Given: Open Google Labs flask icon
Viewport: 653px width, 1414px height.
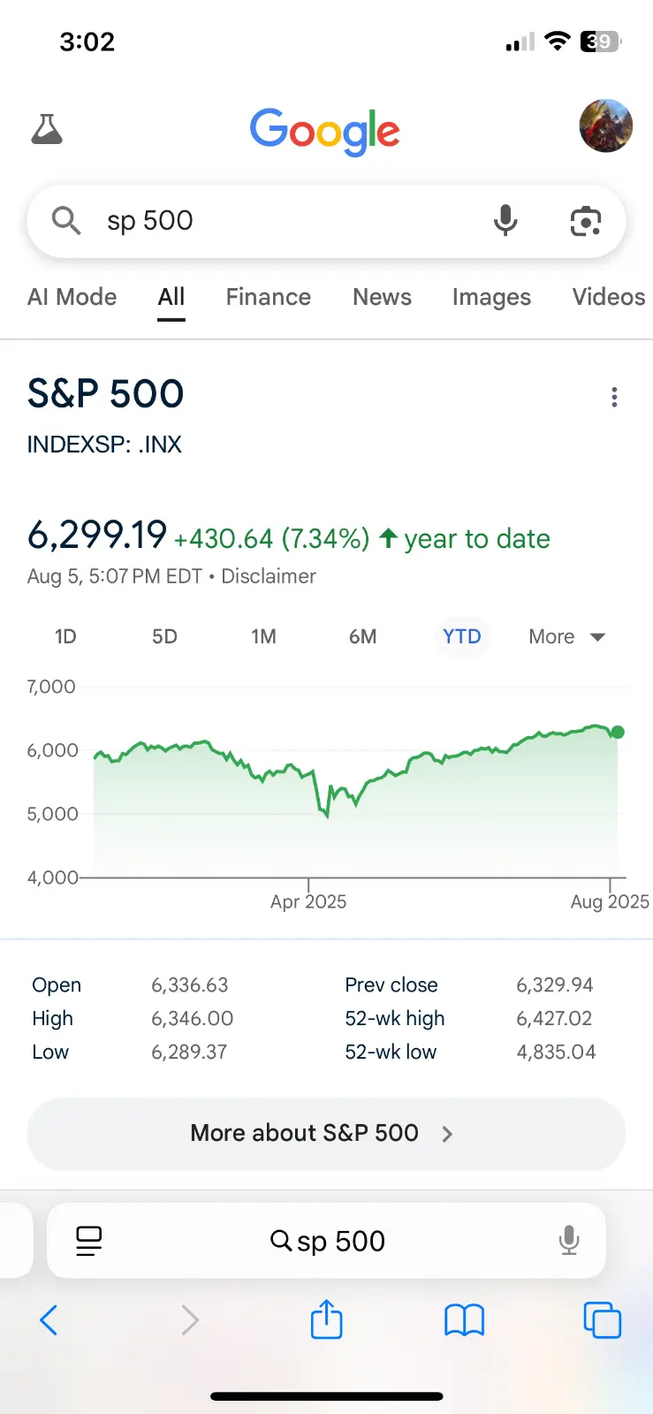Looking at the screenshot, I should (x=47, y=129).
